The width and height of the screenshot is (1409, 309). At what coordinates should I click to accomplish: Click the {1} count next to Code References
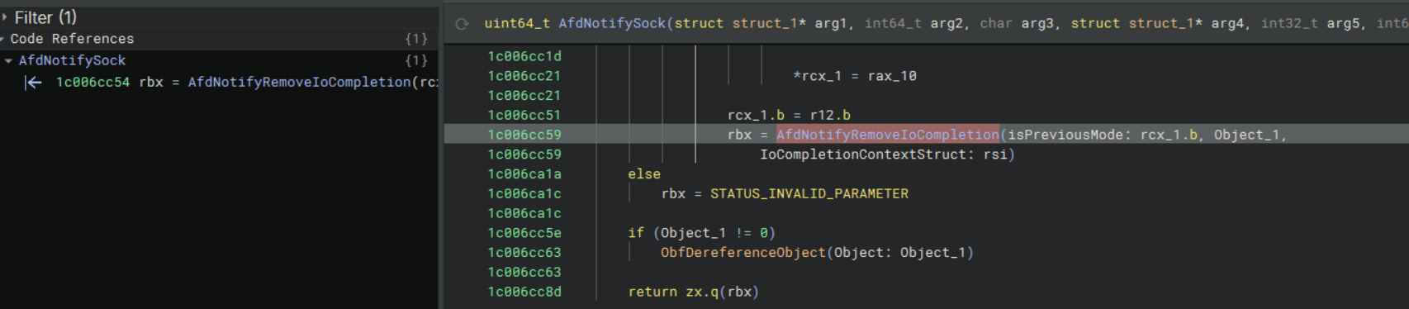pyautogui.click(x=416, y=39)
